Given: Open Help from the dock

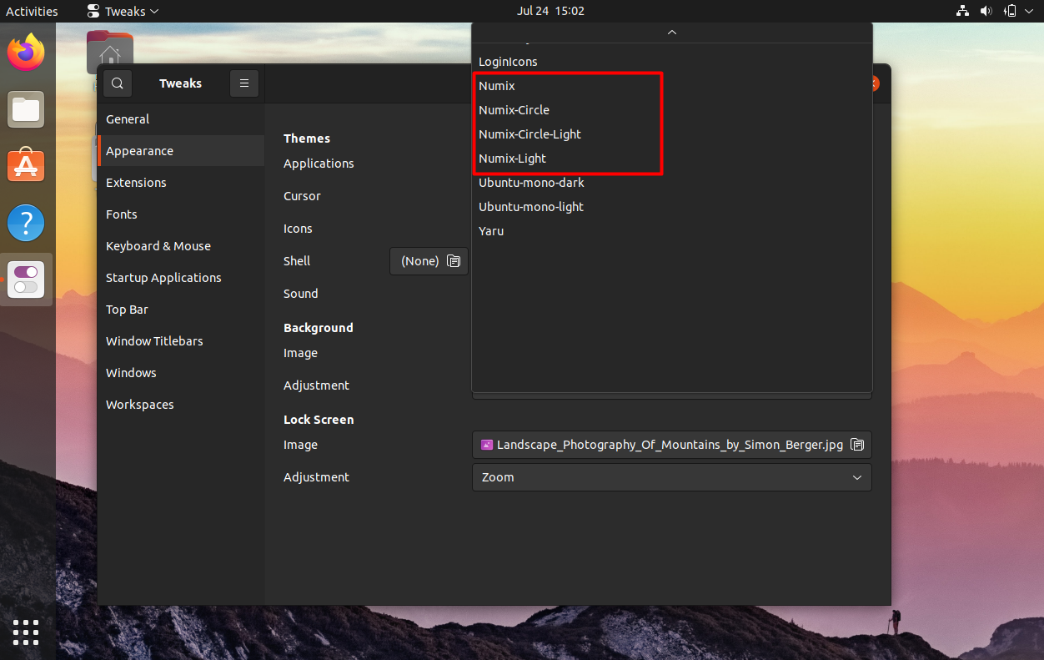Looking at the screenshot, I should [x=26, y=223].
